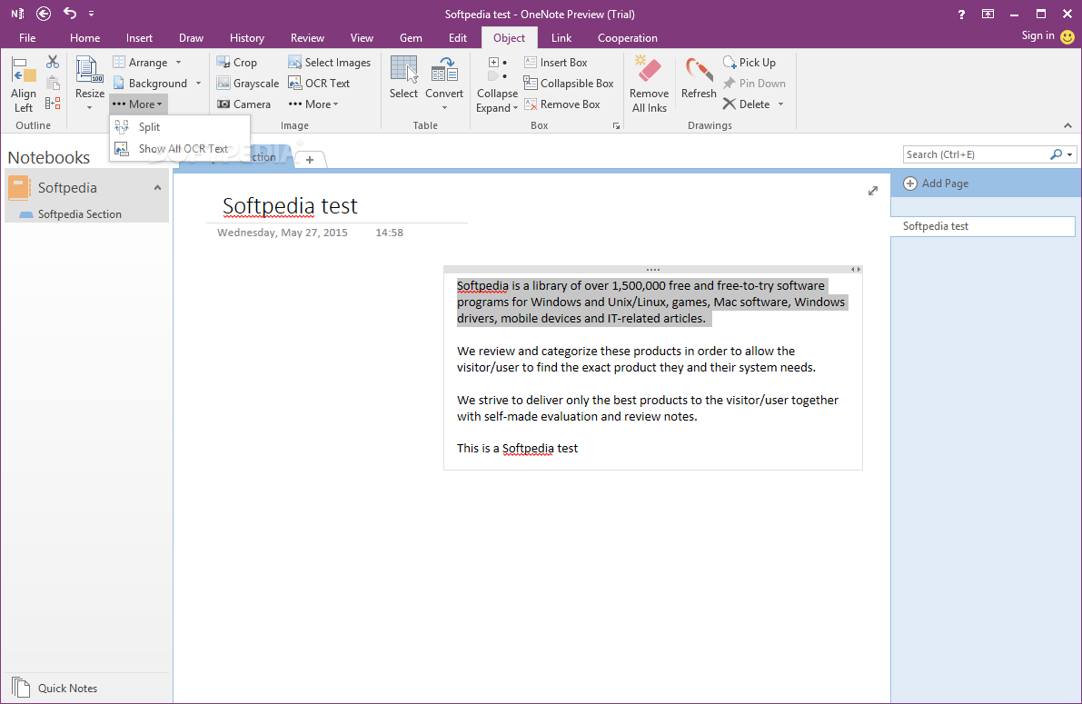Screen dimensions: 1082x704
Task: Open the More dropdown in Image group
Action: [313, 104]
